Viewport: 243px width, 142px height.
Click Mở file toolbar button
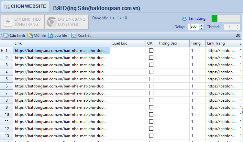(x=37, y=35)
